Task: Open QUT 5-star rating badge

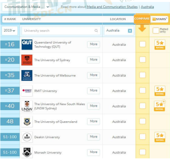Action: 160,45
